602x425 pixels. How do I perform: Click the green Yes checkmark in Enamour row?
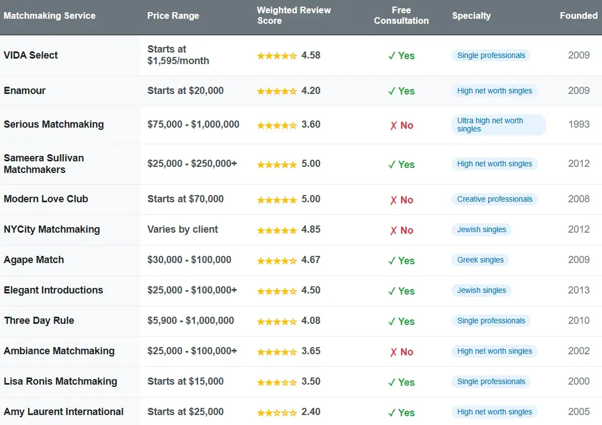coord(401,91)
